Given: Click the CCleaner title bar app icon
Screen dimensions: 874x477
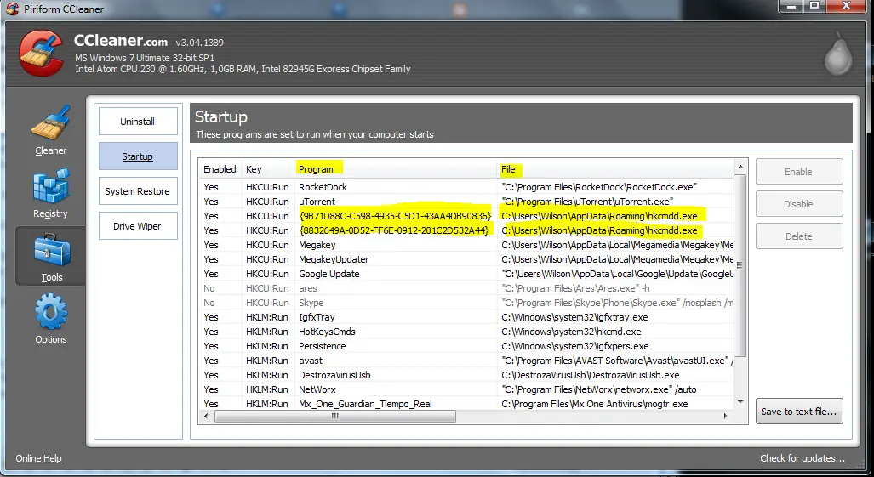Looking at the screenshot, I should click(12, 9).
